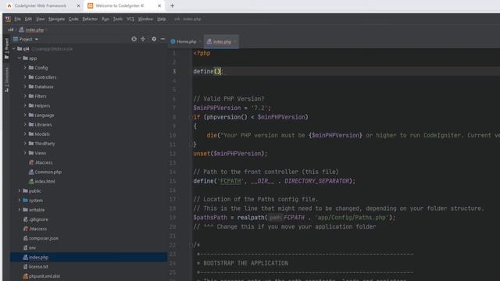Screen dimensions: 500x281
Task: Expand the Config folder
Action: [25, 68]
